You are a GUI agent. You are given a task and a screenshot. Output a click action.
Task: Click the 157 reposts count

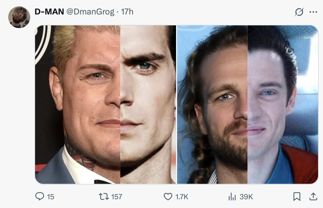(117, 197)
